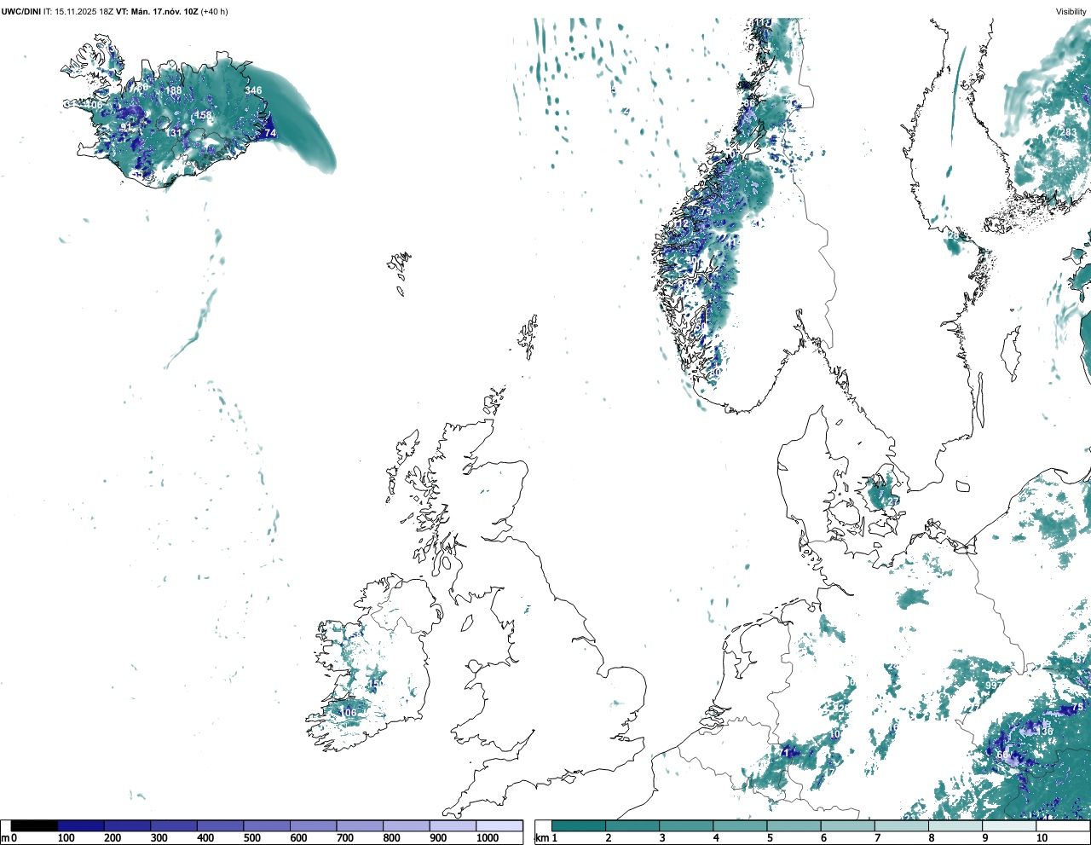Click the "m" unit label on legend
This screenshot has height=845, width=1091.
5,838
